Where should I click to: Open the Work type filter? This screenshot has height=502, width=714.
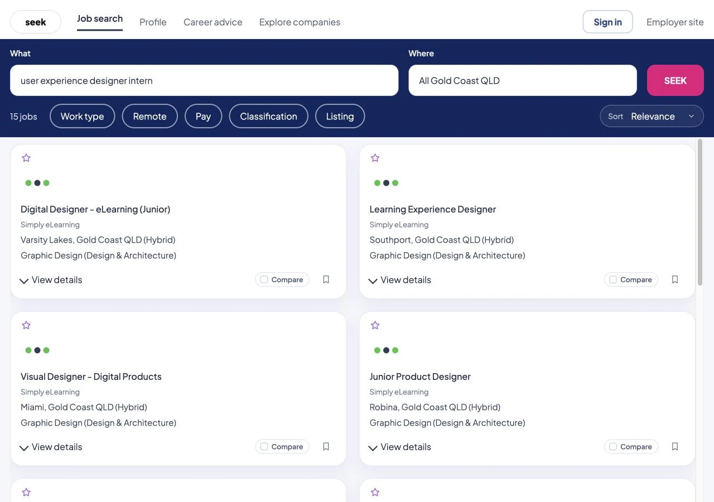tap(82, 117)
